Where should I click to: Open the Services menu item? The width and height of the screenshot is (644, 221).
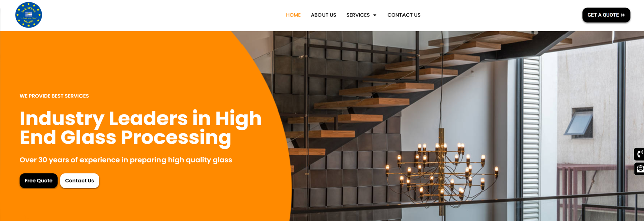[358, 15]
